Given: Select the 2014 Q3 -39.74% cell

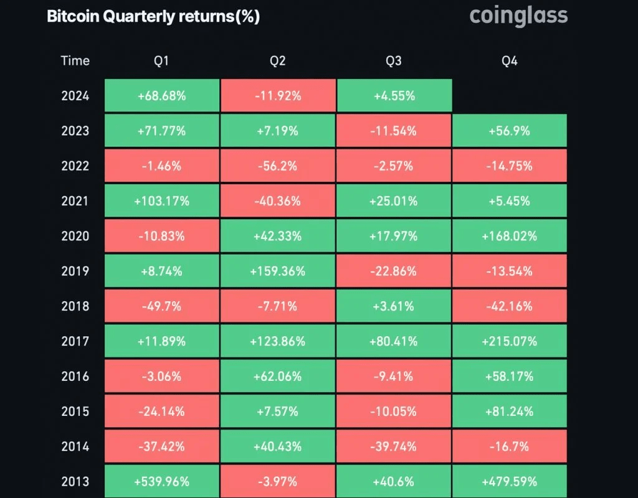Looking at the screenshot, I should 394,446.
